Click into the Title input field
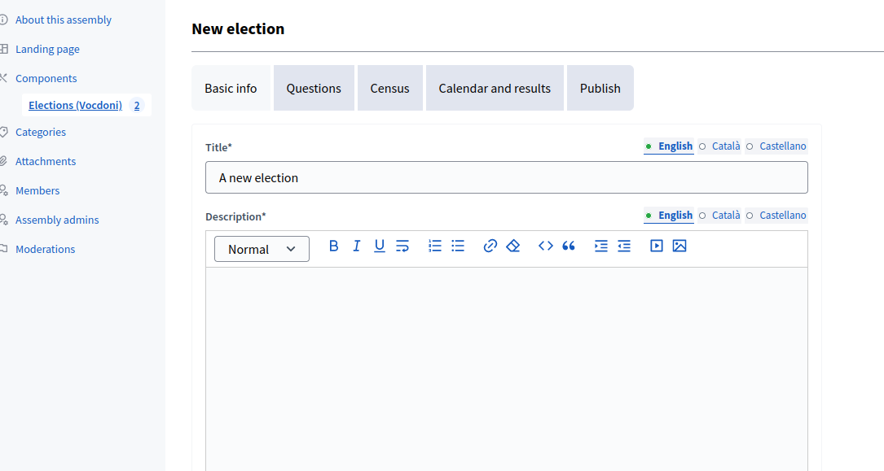 [x=506, y=177]
